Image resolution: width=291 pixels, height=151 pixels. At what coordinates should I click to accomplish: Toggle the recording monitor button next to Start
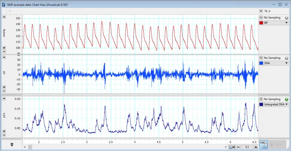264,145
